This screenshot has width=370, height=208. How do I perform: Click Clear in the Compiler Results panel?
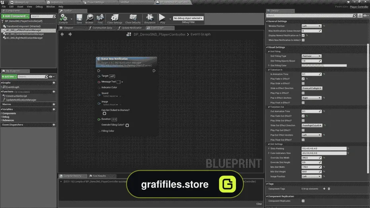pyautogui.click(x=259, y=204)
